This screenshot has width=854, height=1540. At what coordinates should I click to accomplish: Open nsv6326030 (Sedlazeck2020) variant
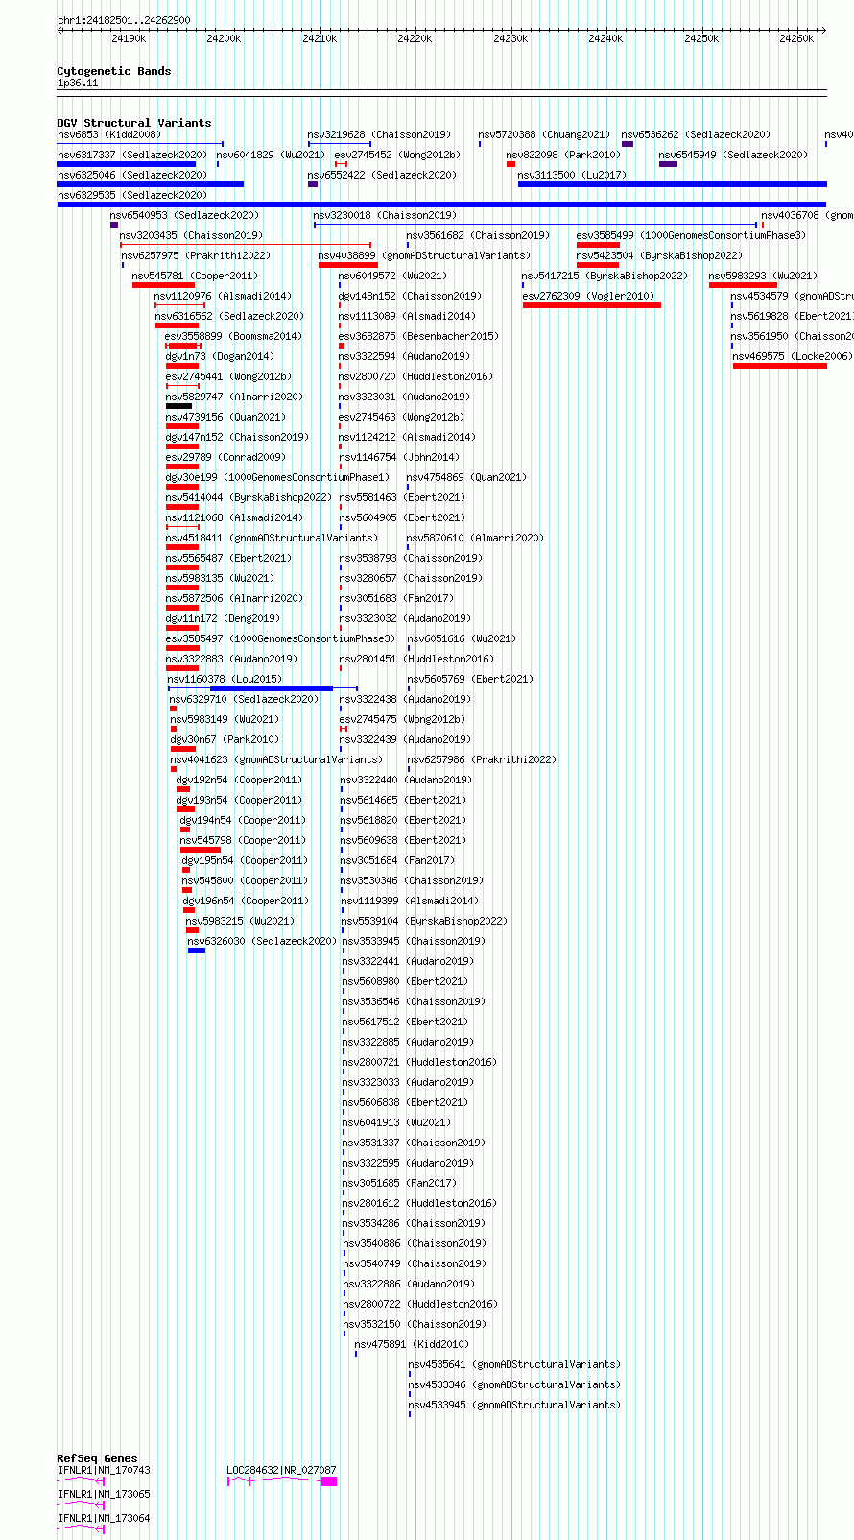coord(262,942)
